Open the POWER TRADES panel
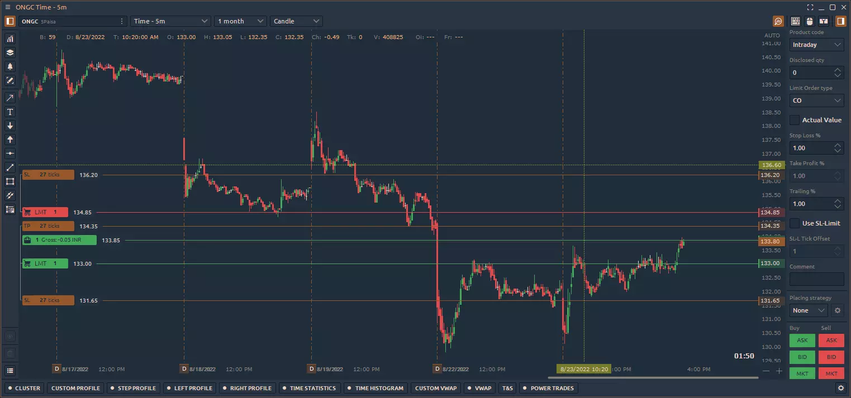 pos(548,388)
